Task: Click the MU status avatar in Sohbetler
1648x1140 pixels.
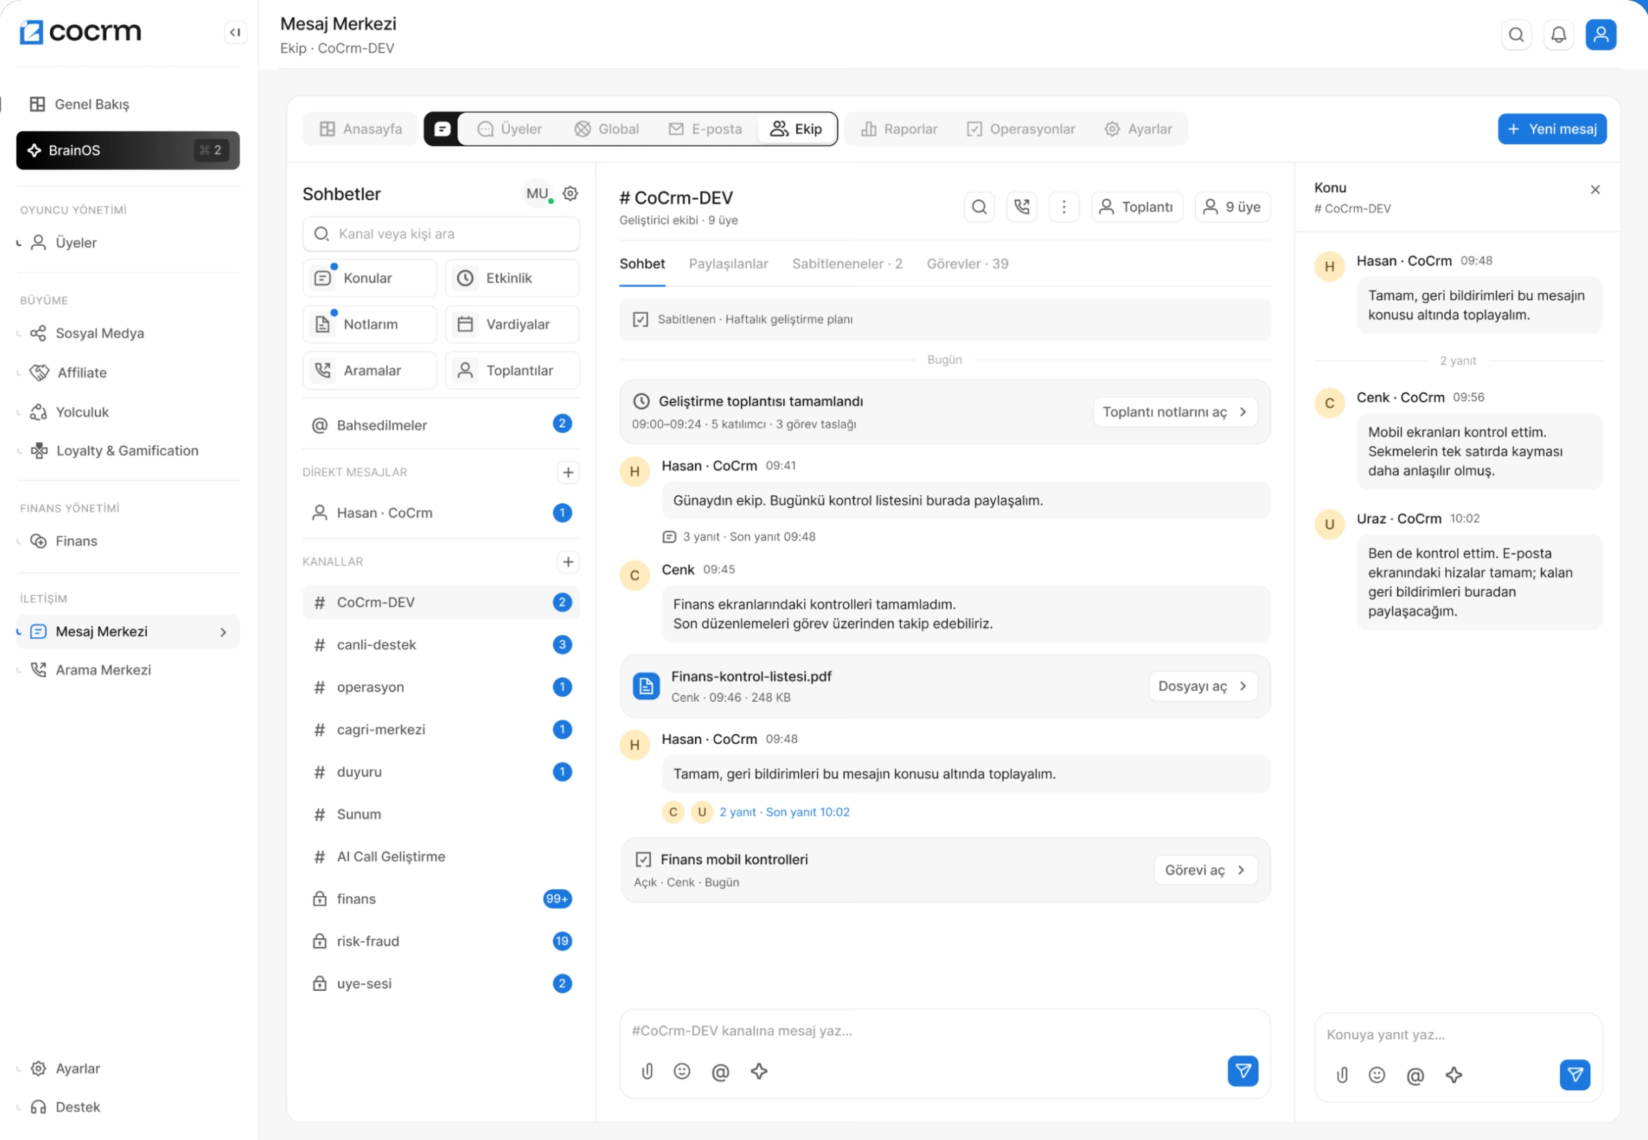Action: click(x=538, y=194)
